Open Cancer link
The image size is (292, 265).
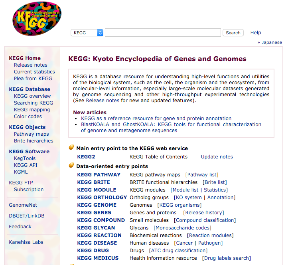pyautogui.click(x=184, y=243)
